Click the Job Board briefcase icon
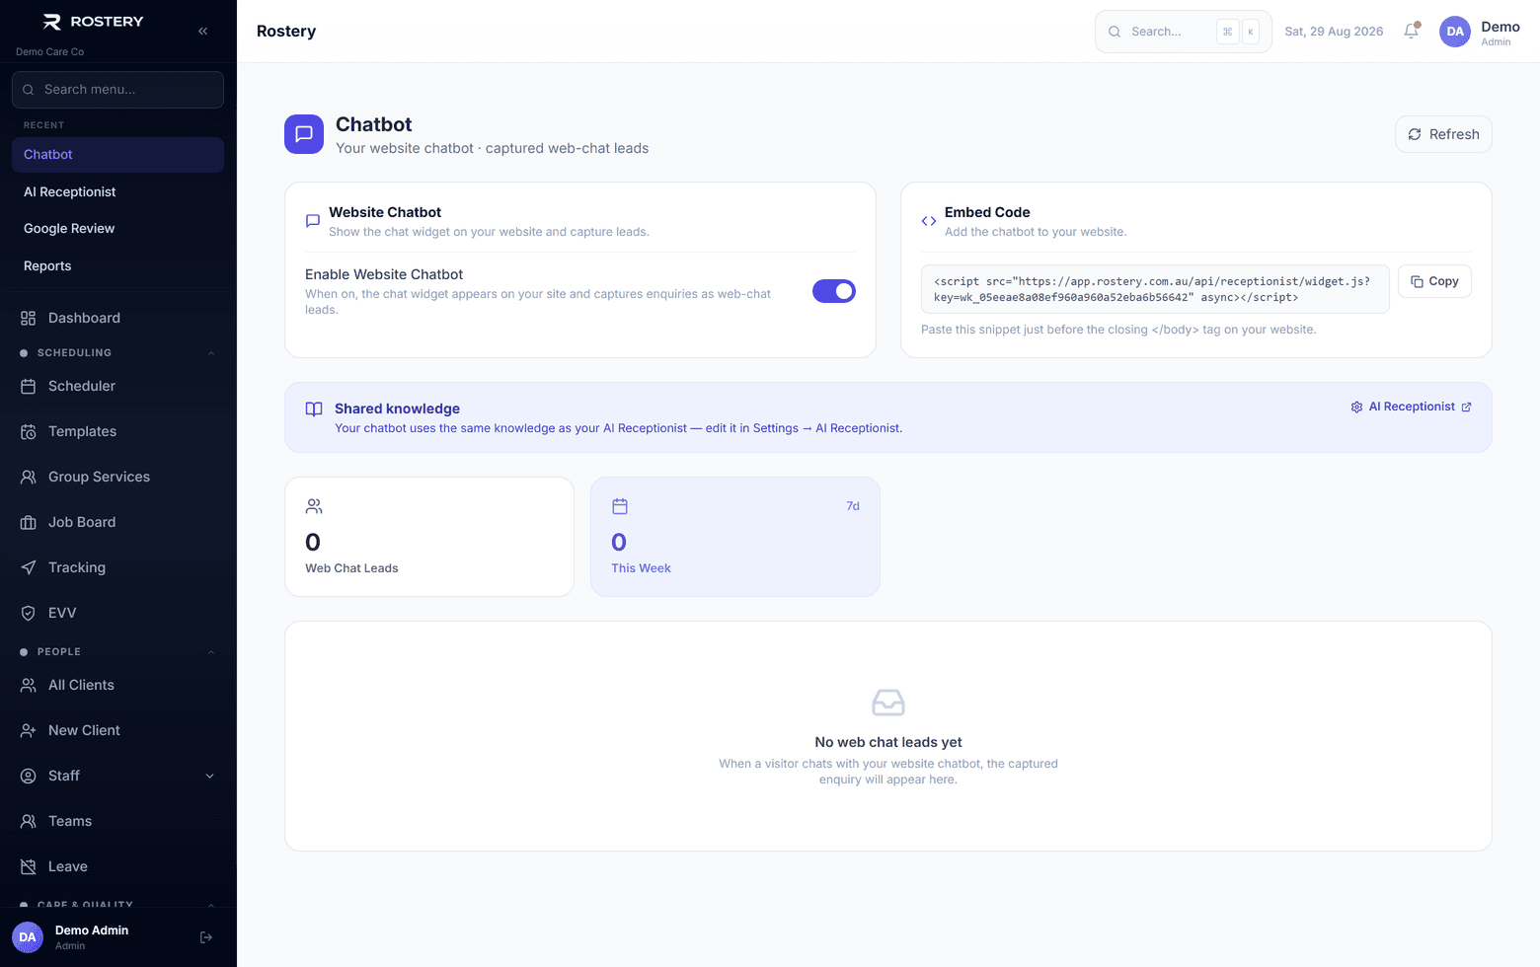Screen dimensions: 1540x967 point(29,522)
